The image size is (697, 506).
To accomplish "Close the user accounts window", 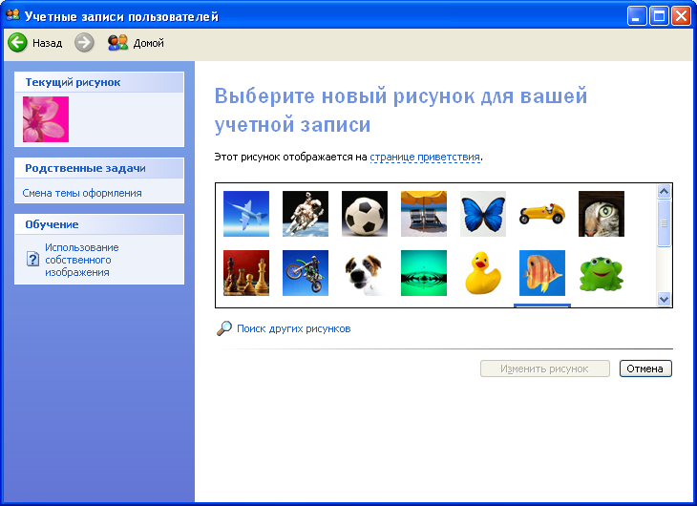I will 682,16.
